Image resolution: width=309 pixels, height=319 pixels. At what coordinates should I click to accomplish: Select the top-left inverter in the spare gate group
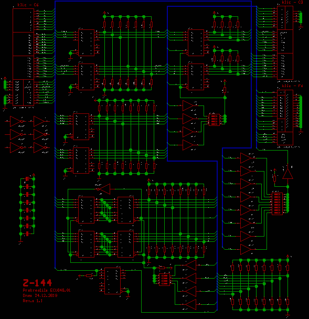16,121
